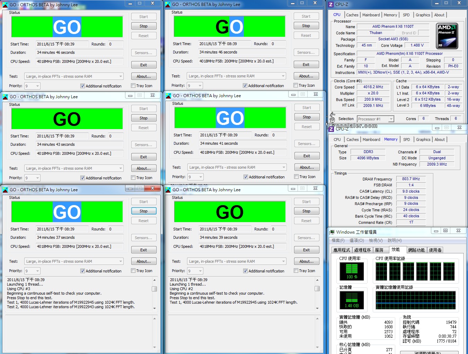Click the Start Time field in the 37-second ORTHOS window
The width and height of the screenshot is (468, 354).
tap(62, 229)
